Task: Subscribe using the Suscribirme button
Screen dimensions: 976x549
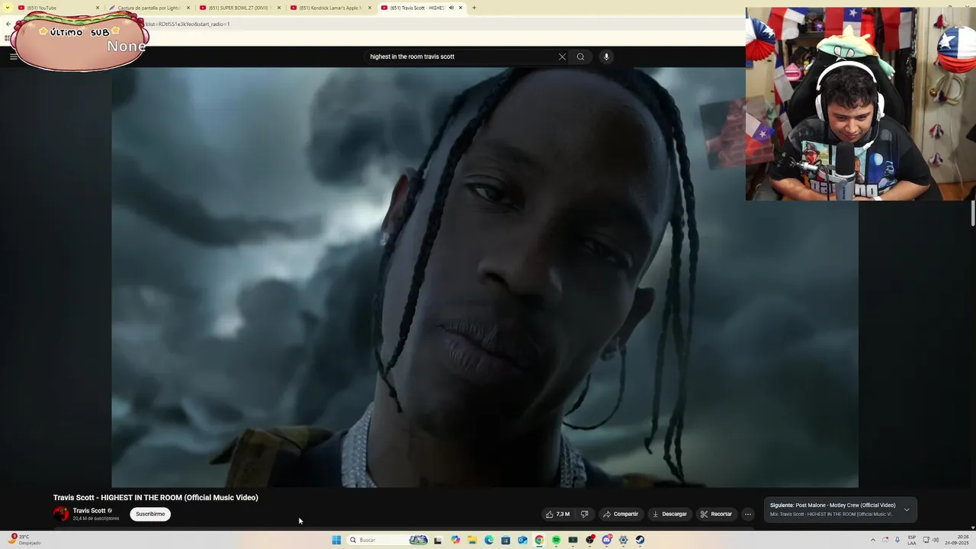Action: pos(150,514)
